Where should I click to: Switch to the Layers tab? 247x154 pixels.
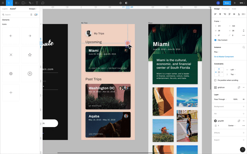pos(5,9)
